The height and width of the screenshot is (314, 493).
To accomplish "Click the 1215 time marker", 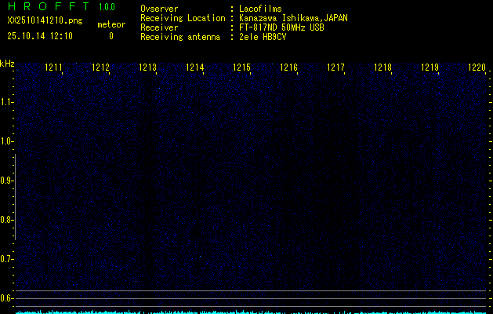I will 242,68.
